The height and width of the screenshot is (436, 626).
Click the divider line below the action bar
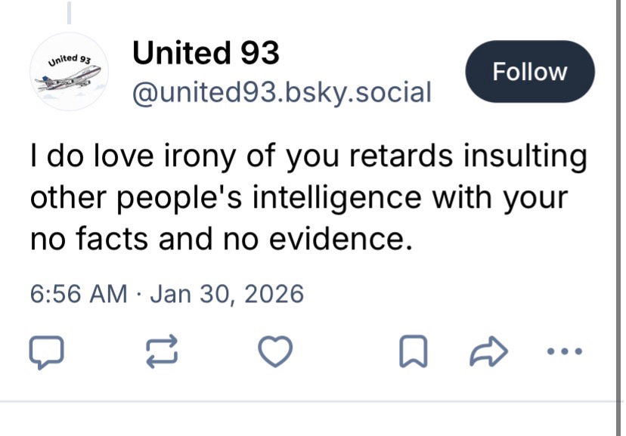(x=313, y=400)
